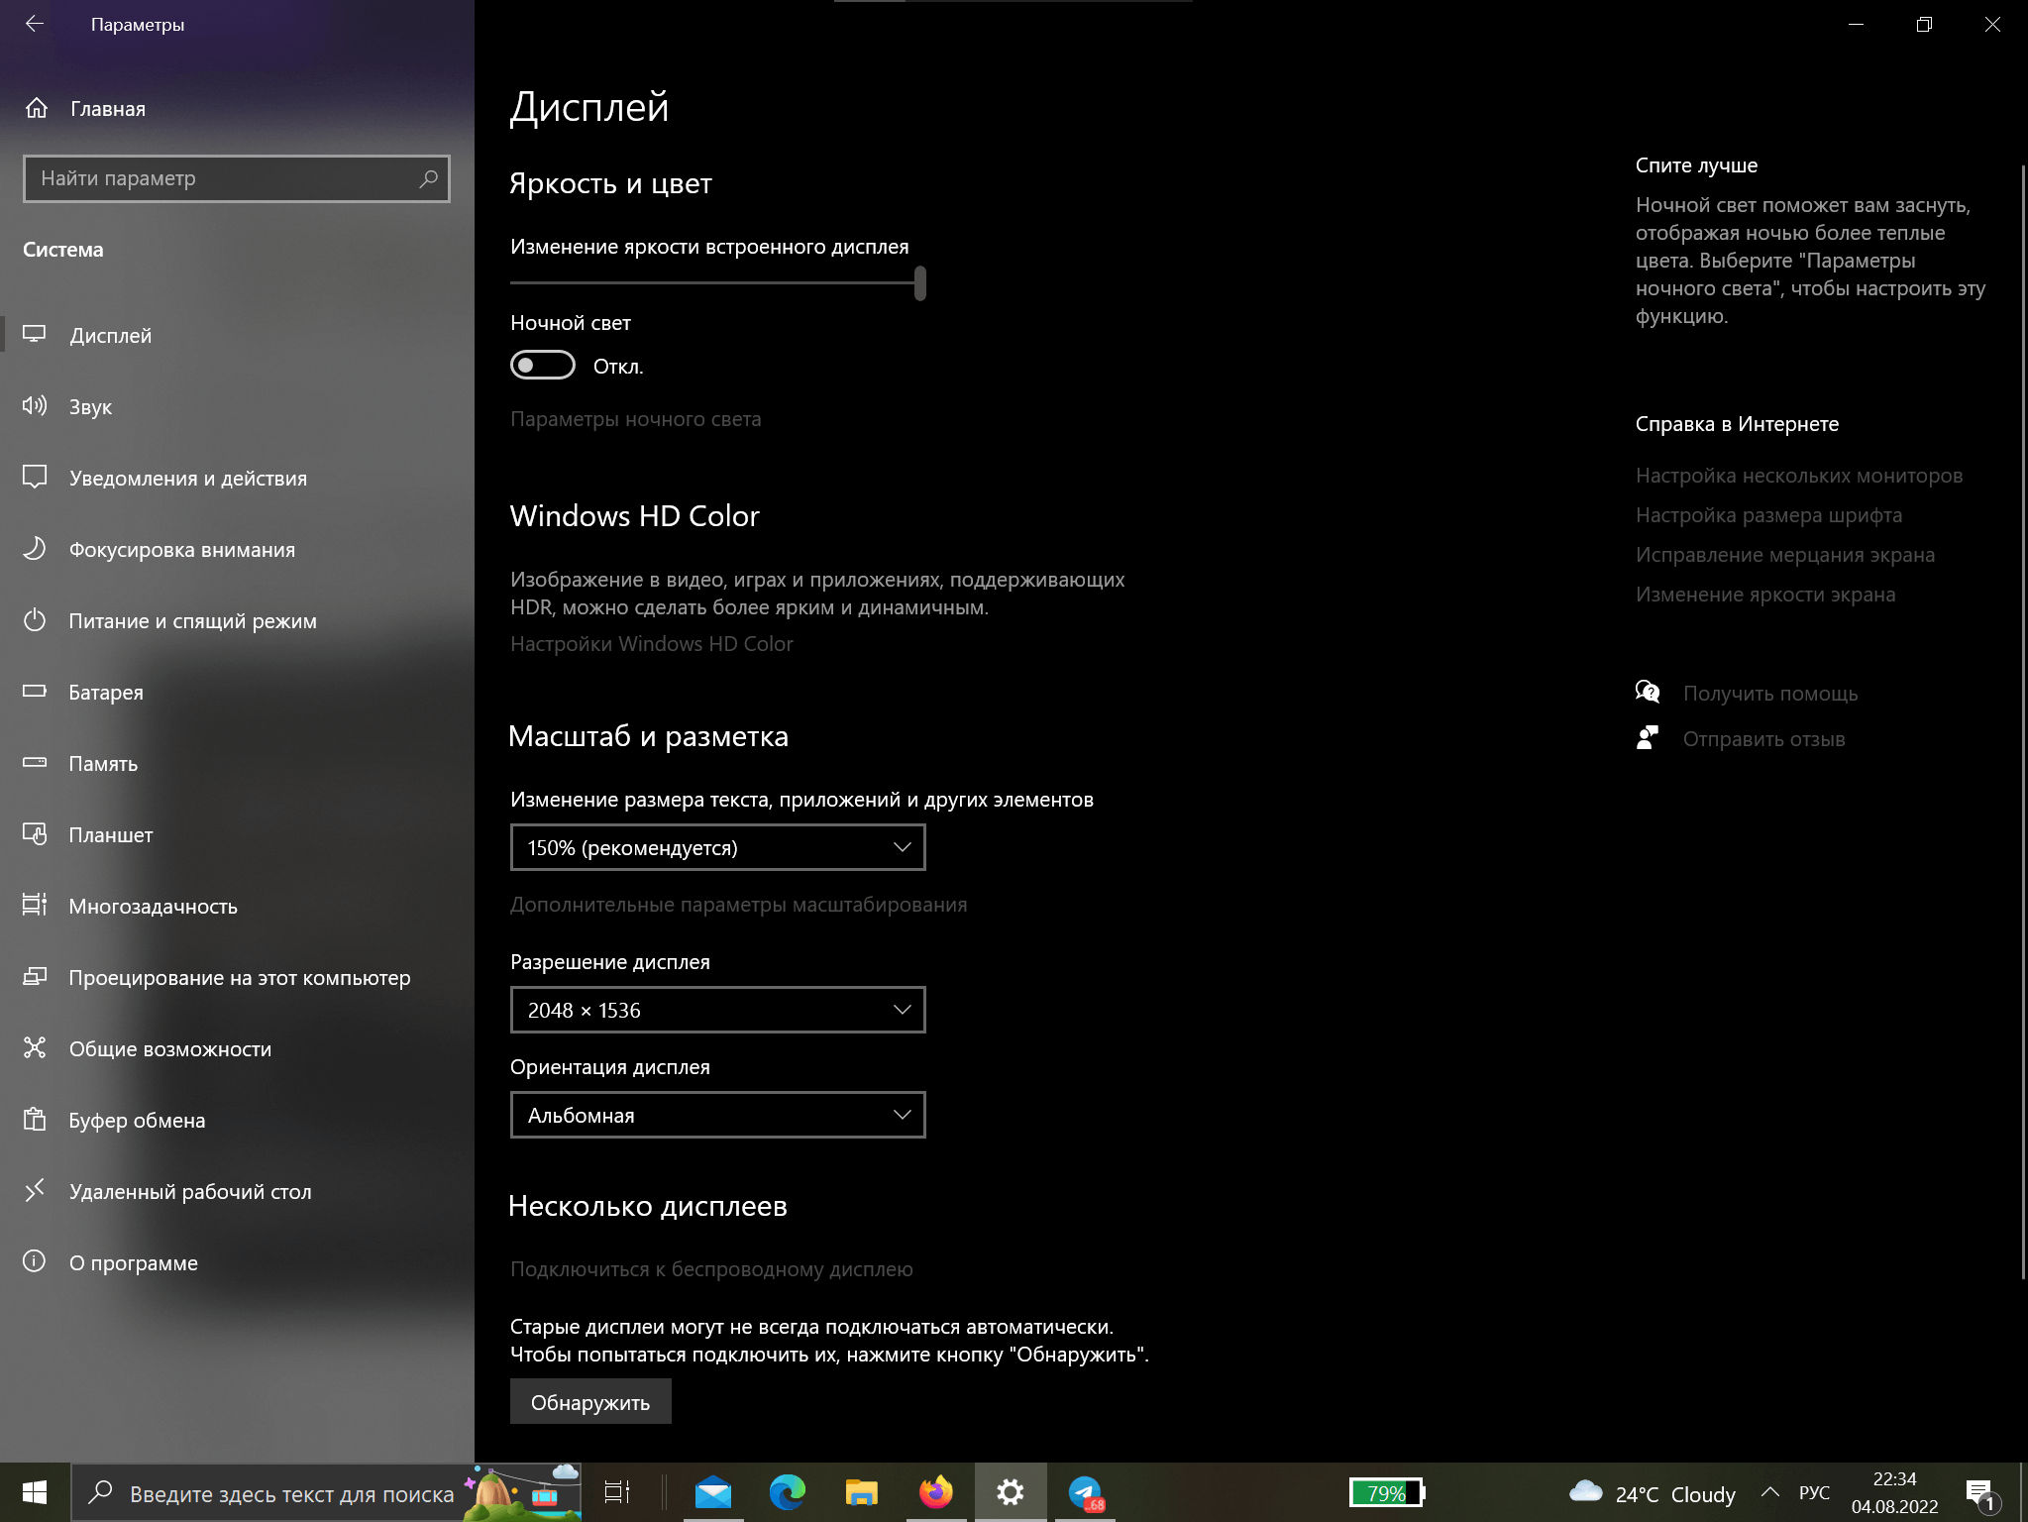The image size is (2028, 1522).
Task: Open Изменение яркости экрана help link
Action: [1765, 595]
